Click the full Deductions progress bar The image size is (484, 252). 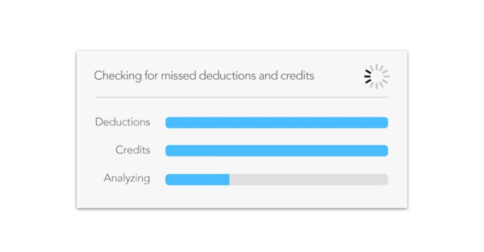277,122
